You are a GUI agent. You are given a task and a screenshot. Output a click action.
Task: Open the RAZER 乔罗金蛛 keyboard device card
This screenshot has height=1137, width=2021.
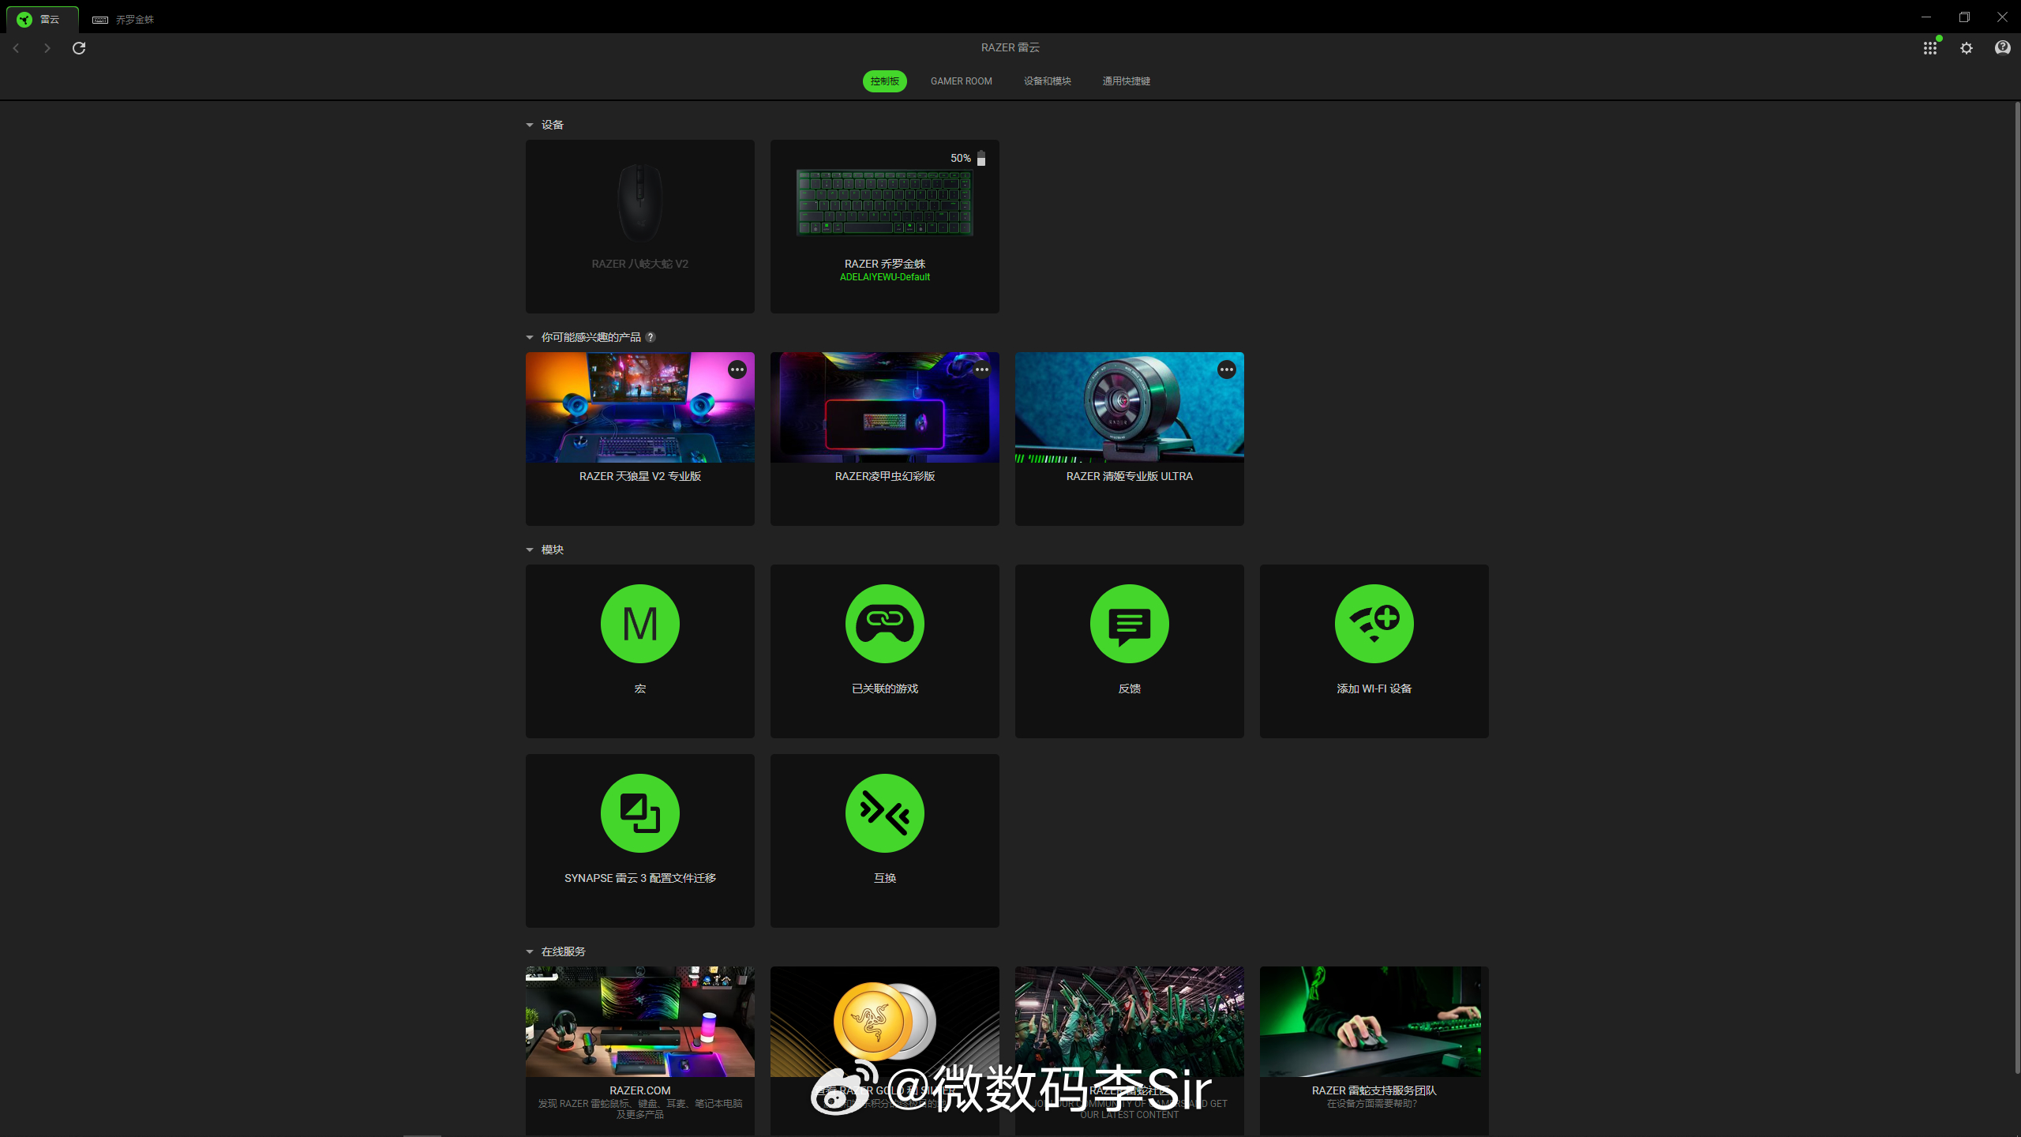point(884,227)
